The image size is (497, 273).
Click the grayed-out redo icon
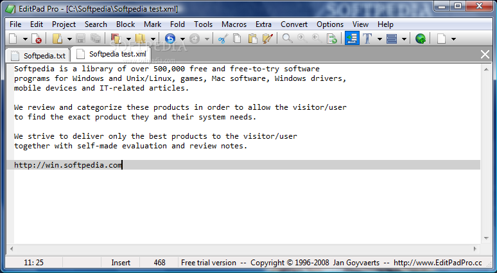coord(195,39)
